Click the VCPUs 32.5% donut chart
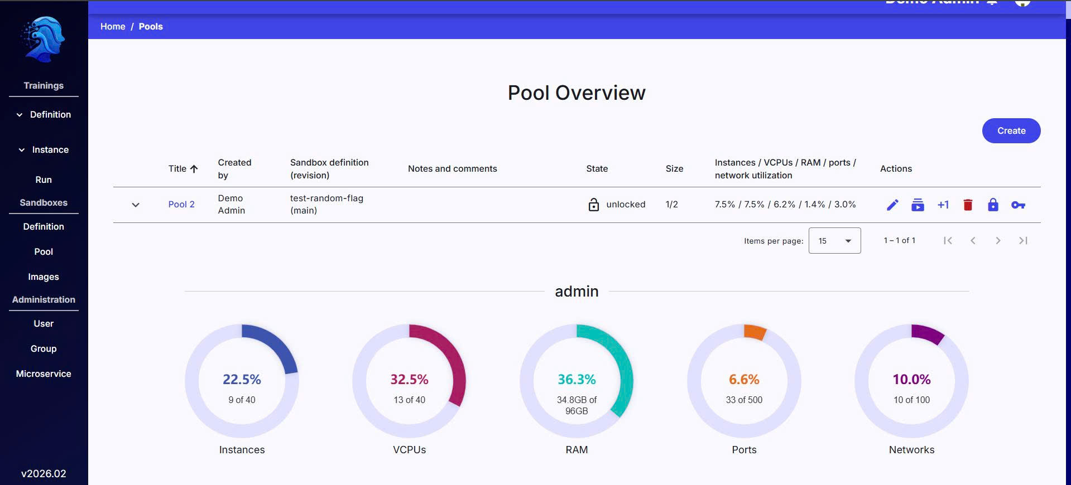The width and height of the screenshot is (1071, 485). point(409,381)
